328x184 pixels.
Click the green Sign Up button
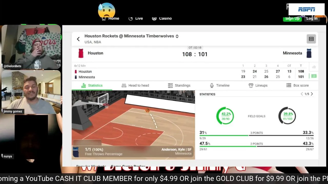coord(292,18)
